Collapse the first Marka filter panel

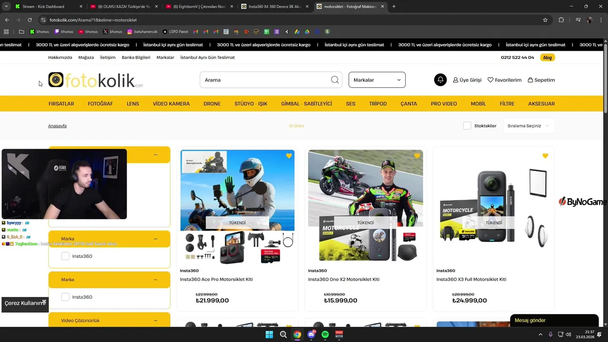click(155, 239)
